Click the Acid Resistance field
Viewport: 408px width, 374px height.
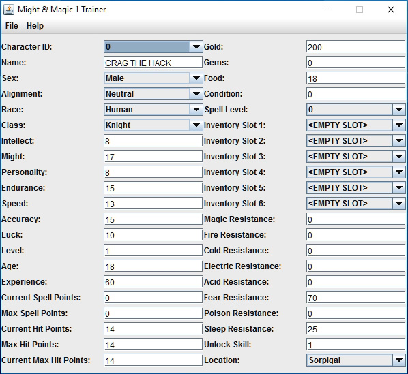click(355, 282)
